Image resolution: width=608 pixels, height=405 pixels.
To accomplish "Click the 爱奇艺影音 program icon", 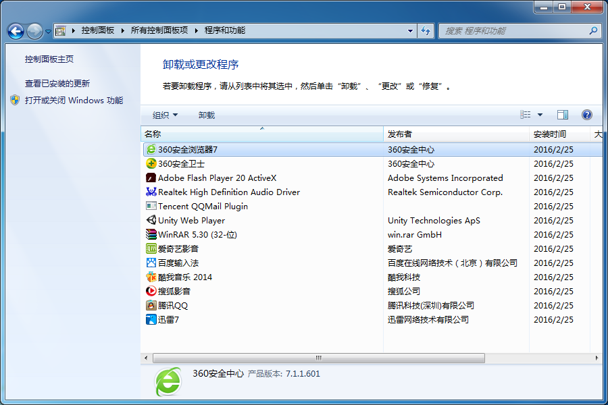I will (151, 248).
